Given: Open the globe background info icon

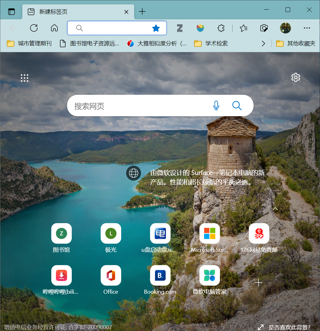Looking at the screenshot, I should point(134,173).
